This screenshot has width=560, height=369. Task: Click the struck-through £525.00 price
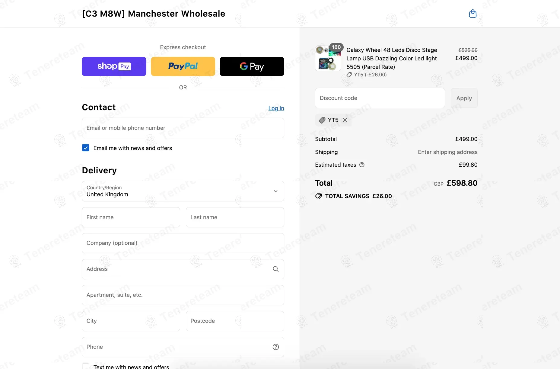[x=468, y=50]
